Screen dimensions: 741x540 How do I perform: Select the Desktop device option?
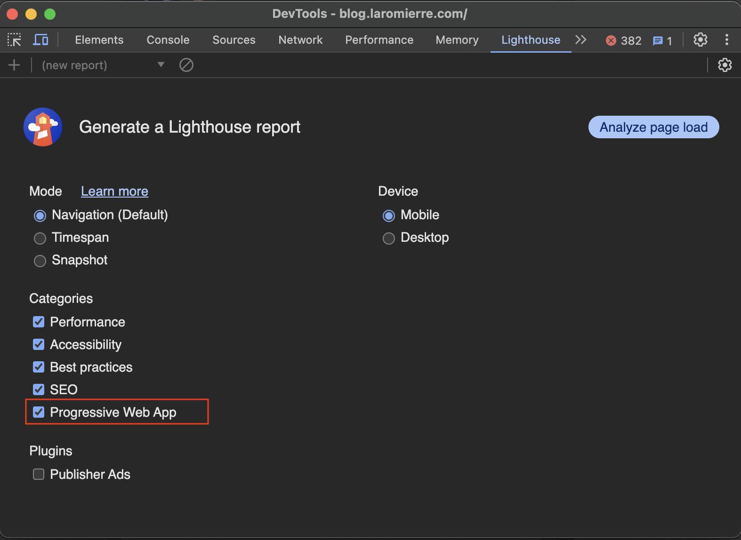[x=389, y=238]
